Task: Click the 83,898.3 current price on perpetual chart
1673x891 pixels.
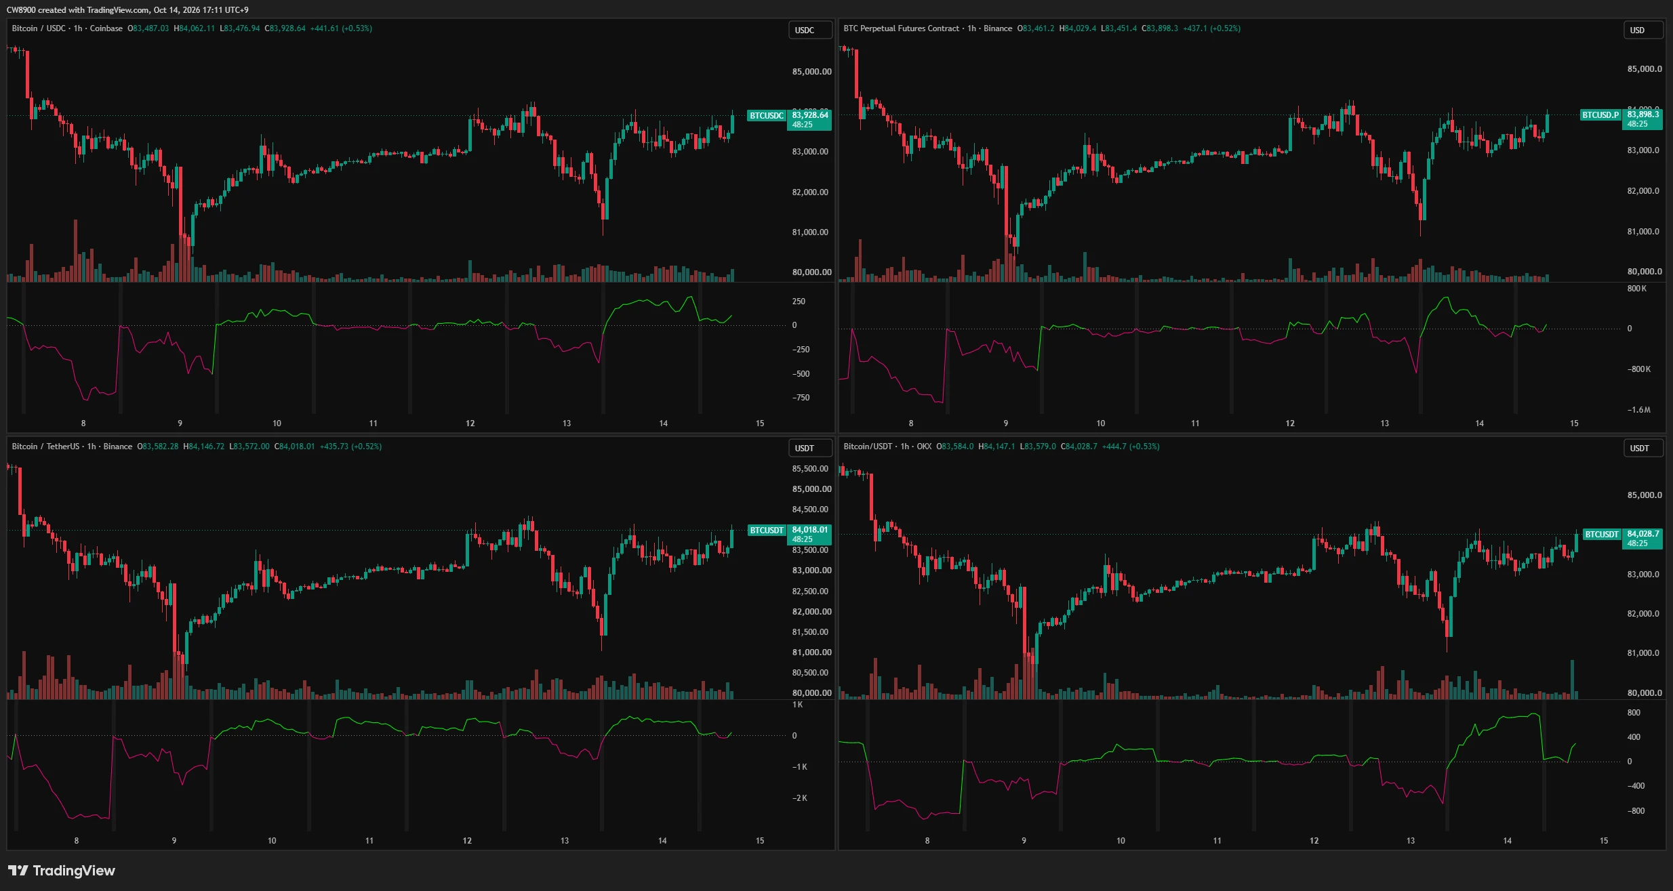Action: (x=1643, y=115)
